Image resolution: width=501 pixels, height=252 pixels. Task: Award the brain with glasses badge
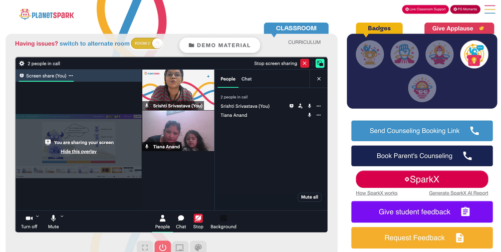[x=422, y=88]
